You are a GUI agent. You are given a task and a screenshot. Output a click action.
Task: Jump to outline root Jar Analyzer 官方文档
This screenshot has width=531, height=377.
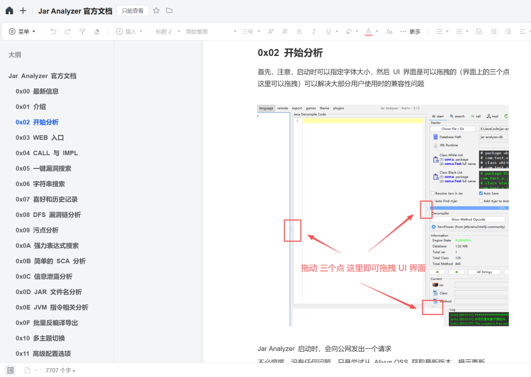[x=42, y=76]
